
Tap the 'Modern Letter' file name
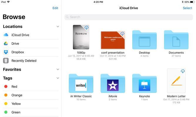click(176, 96)
